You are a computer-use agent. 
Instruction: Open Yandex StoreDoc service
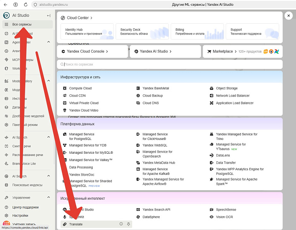pyautogui.click(x=82, y=175)
